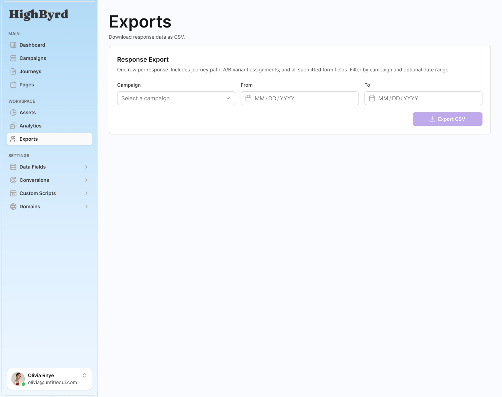This screenshot has width=502, height=397.
Task: Open the Select a campaign dropdown
Action: pos(176,98)
